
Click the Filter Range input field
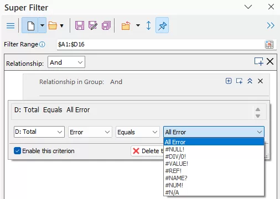(x=160, y=44)
